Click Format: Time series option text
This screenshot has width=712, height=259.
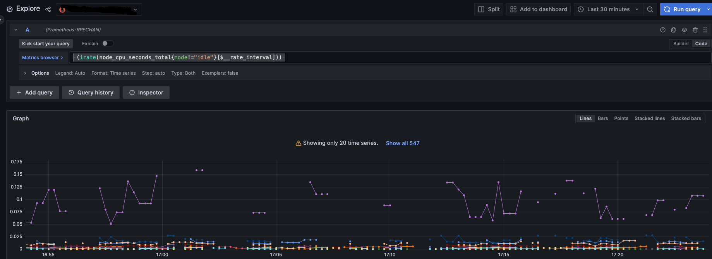(113, 73)
